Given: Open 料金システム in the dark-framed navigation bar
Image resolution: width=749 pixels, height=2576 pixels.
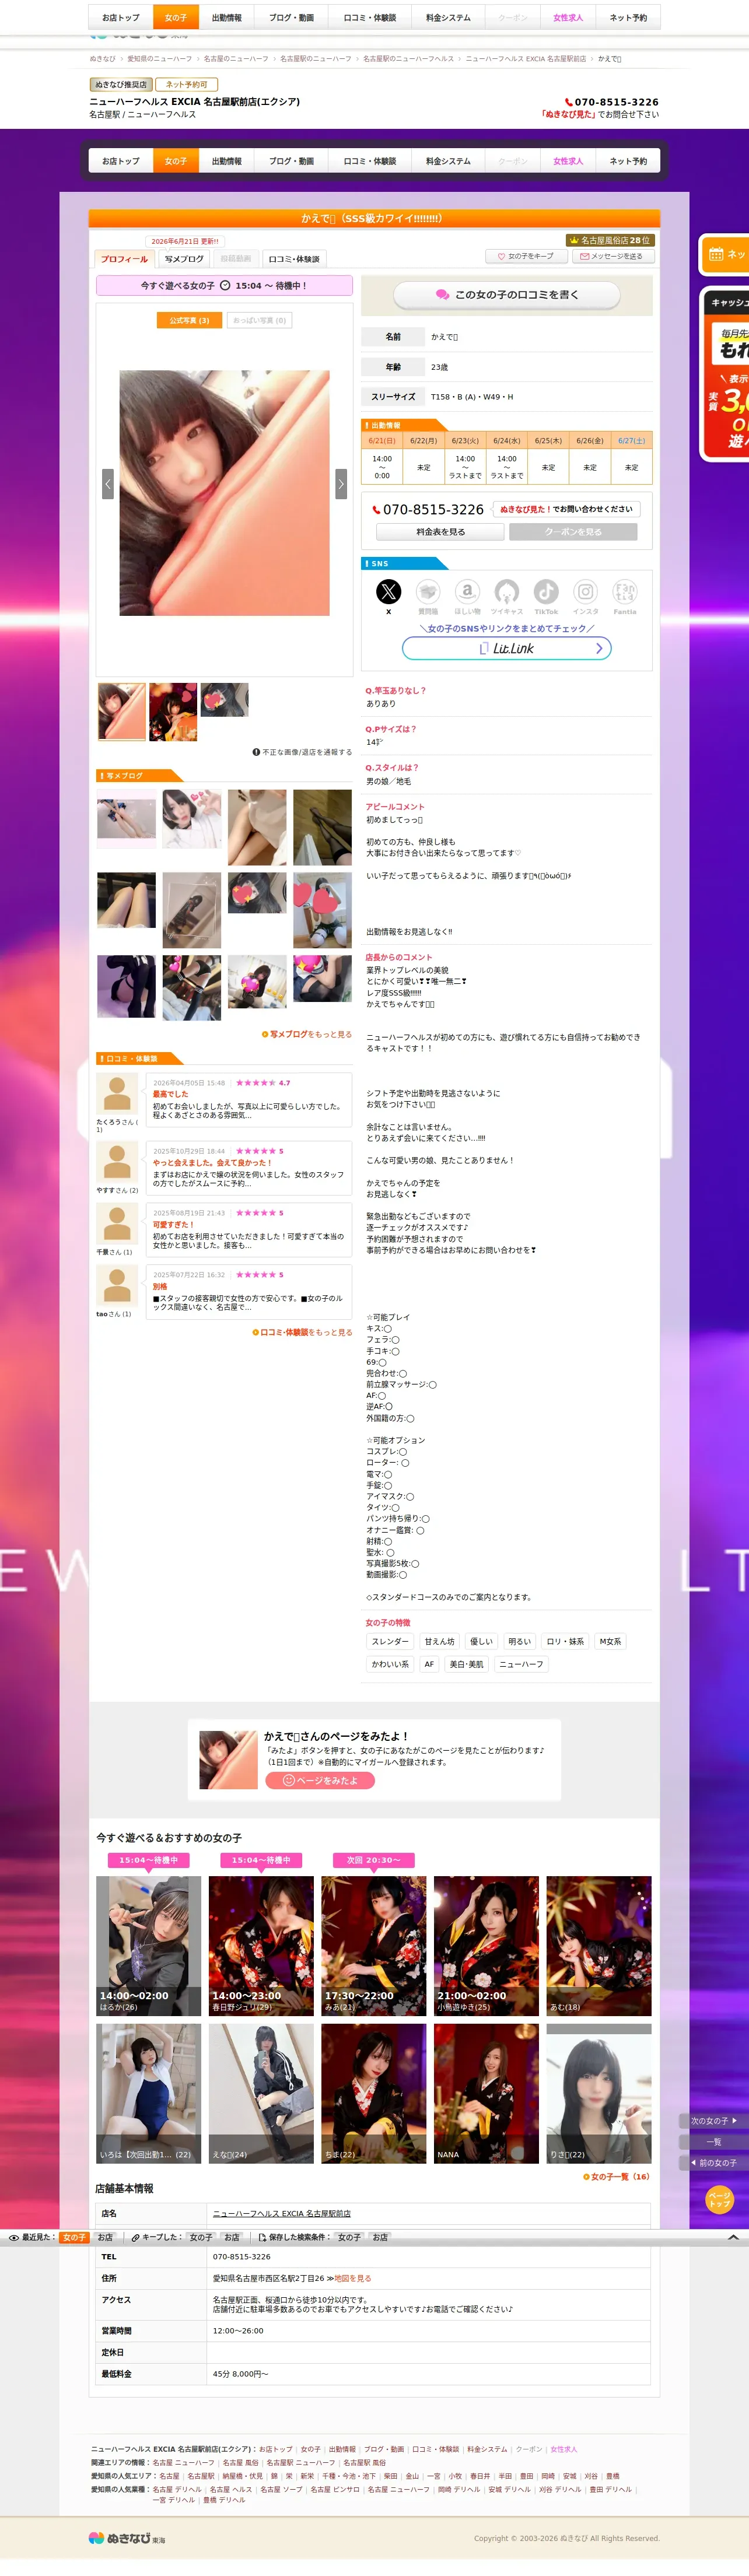Looking at the screenshot, I should tap(448, 161).
